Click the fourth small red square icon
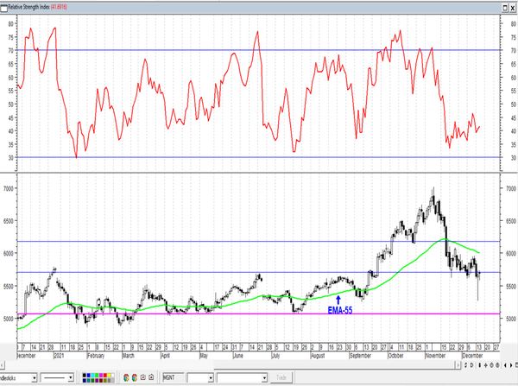The width and height of the screenshot is (518, 386). coord(151,377)
